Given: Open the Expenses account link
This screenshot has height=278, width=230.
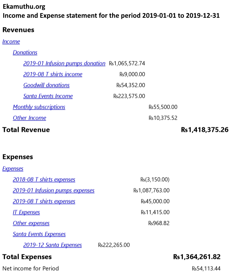Looking at the screenshot, I should (x=13, y=169).
